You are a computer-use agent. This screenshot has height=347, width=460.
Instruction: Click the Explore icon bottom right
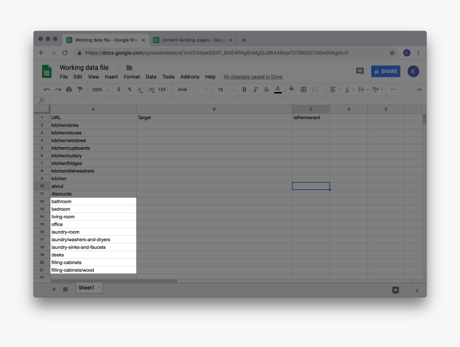pos(395,290)
